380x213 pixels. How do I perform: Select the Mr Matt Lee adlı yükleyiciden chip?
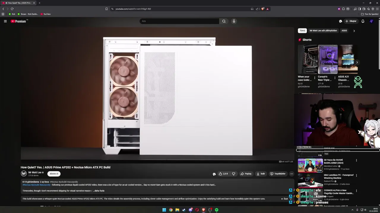tap(323, 30)
